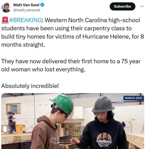146x149 pixels.
Task: Open the #BREAKING hashtag link
Action: (x=26, y=20)
